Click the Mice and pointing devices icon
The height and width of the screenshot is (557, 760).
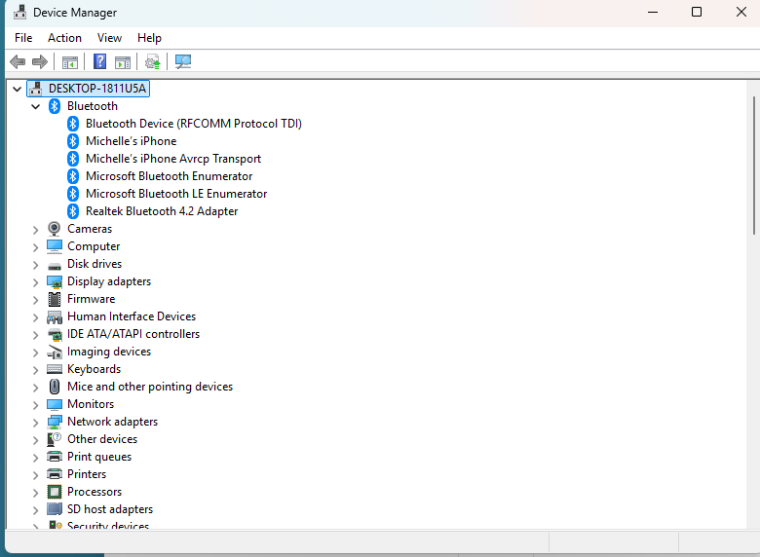55,387
